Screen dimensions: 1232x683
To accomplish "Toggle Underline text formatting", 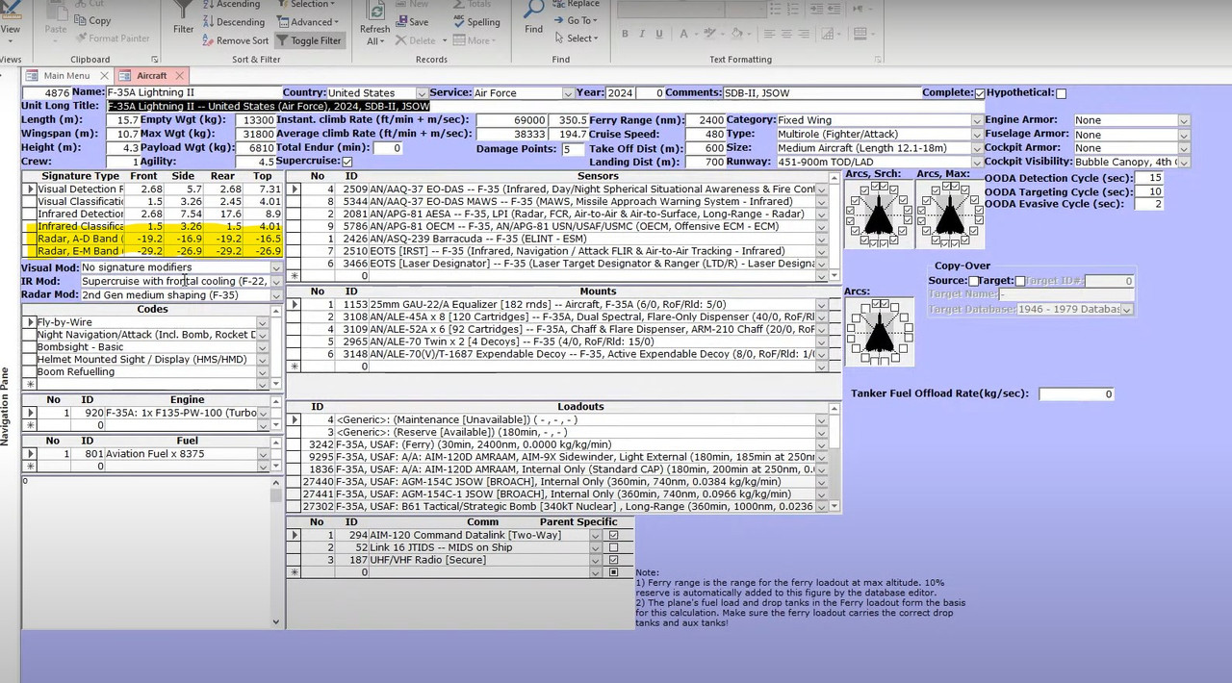I will pyautogui.click(x=660, y=34).
